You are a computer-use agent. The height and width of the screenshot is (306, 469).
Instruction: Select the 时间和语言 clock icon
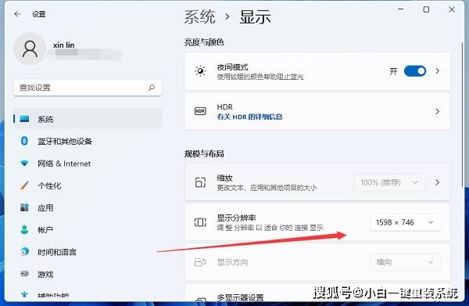click(x=24, y=251)
